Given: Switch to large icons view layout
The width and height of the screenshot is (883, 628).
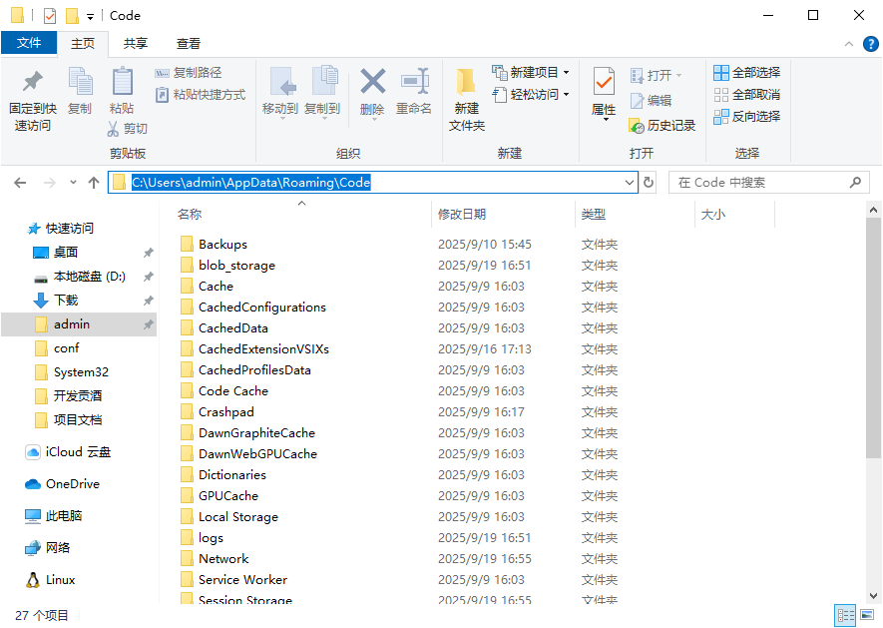Looking at the screenshot, I should (x=868, y=616).
